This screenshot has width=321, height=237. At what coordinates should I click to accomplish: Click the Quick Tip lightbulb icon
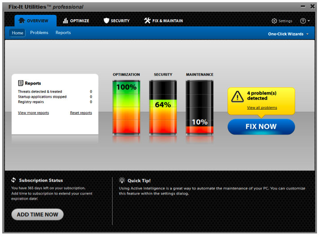pyautogui.click(x=122, y=180)
